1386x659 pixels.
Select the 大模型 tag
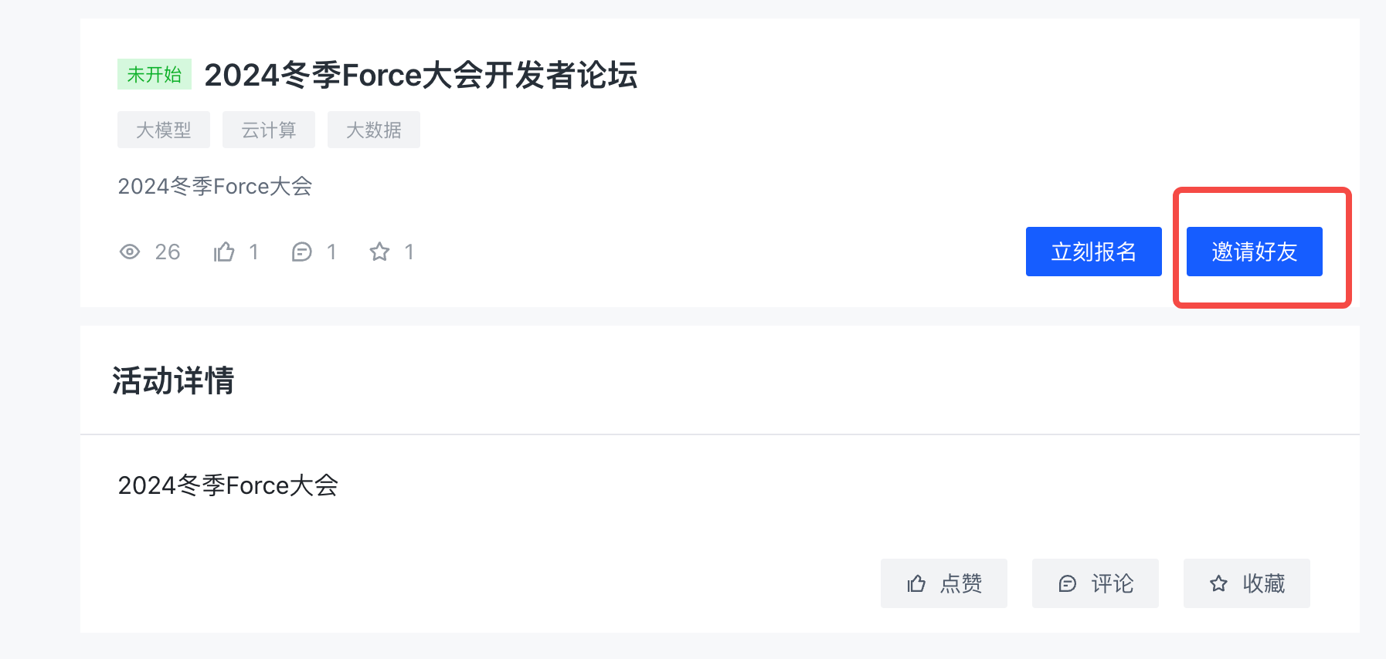click(x=164, y=130)
